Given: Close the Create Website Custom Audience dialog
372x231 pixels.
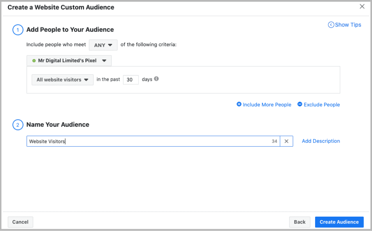Looking at the screenshot, I should (x=362, y=7).
